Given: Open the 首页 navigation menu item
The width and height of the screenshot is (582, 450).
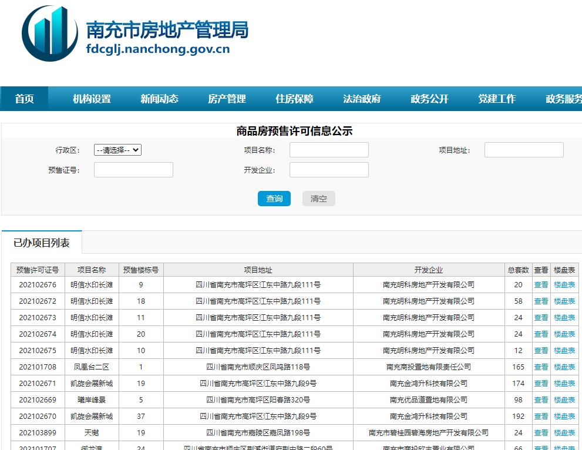Looking at the screenshot, I should click(24, 99).
